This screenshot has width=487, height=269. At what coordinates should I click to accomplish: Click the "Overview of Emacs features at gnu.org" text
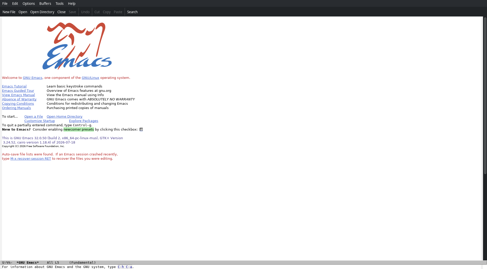[x=79, y=91]
